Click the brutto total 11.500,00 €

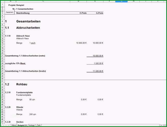coord(98,71)
